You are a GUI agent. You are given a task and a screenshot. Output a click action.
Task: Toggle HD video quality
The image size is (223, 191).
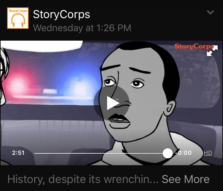point(208,153)
